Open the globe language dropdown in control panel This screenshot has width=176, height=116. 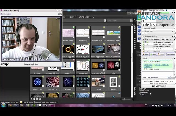(167, 10)
